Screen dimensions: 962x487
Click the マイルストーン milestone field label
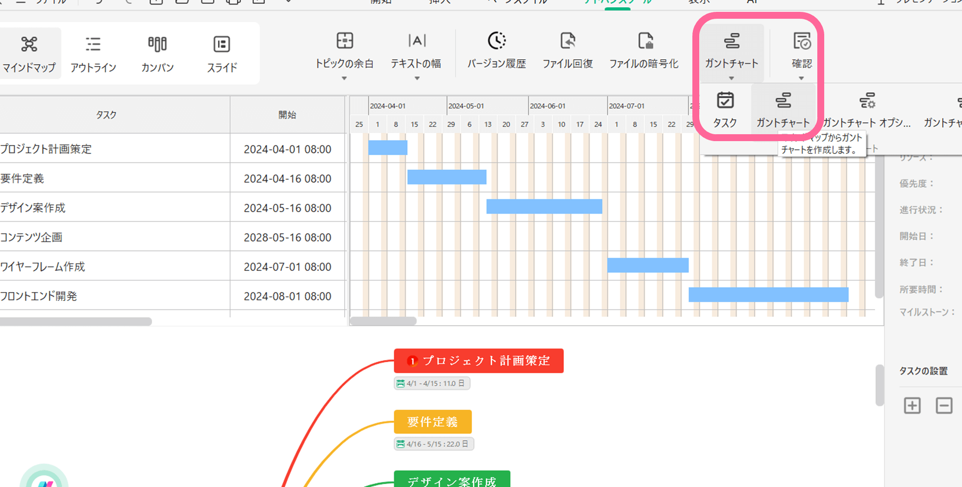927,312
